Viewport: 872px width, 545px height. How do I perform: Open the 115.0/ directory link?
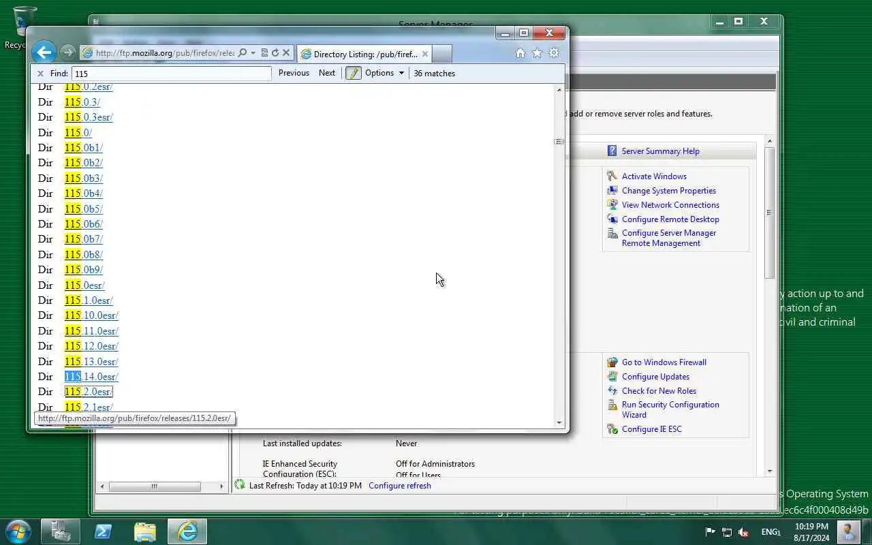pos(78,133)
